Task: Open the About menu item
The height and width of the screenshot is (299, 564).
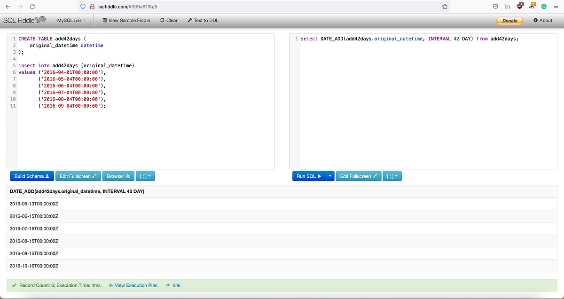Action: click(x=542, y=20)
